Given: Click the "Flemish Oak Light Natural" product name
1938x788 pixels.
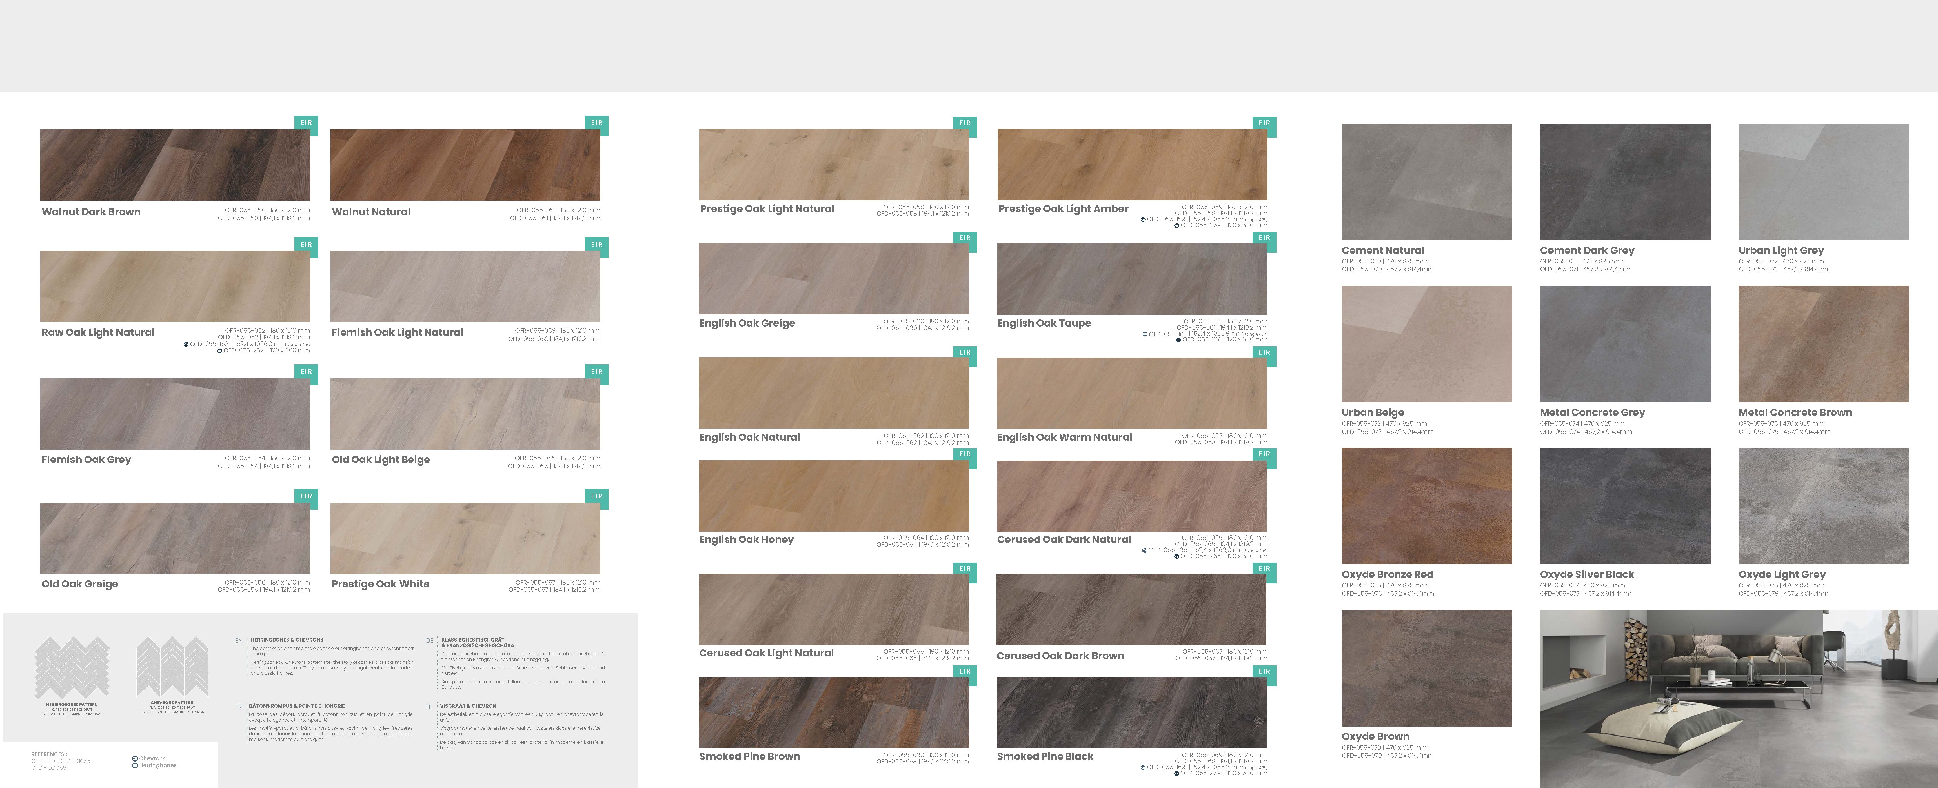Looking at the screenshot, I should (397, 333).
